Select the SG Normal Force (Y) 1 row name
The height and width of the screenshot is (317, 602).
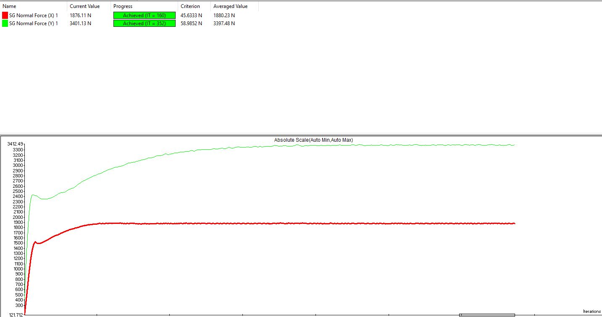34,23
